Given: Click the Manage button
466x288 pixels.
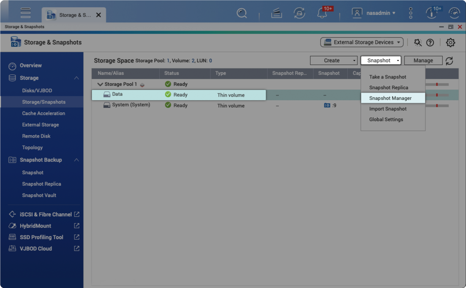Looking at the screenshot, I should 423,60.
